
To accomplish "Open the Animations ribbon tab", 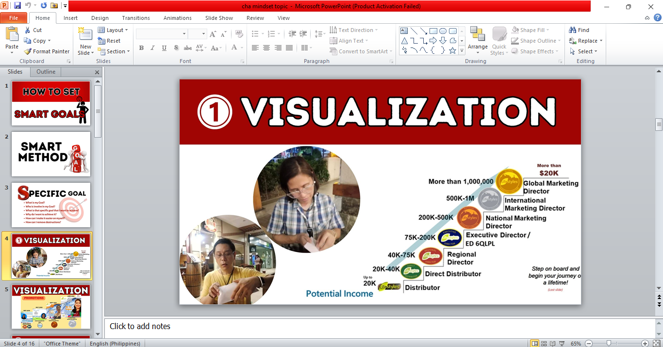I will click(177, 18).
